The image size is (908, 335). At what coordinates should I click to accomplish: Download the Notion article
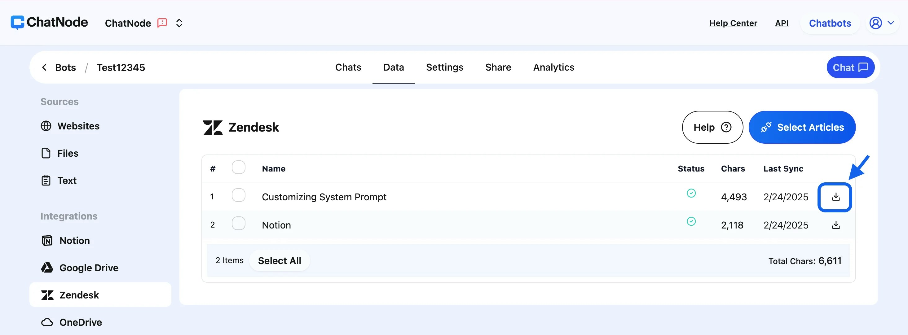[x=835, y=225]
